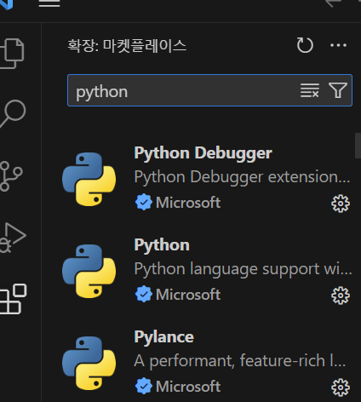Click the verified badge of Python extension publisher
Image resolution: width=361 pixels, height=402 pixels.
click(144, 294)
